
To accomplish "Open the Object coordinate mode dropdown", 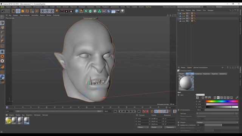I will click(143, 127).
